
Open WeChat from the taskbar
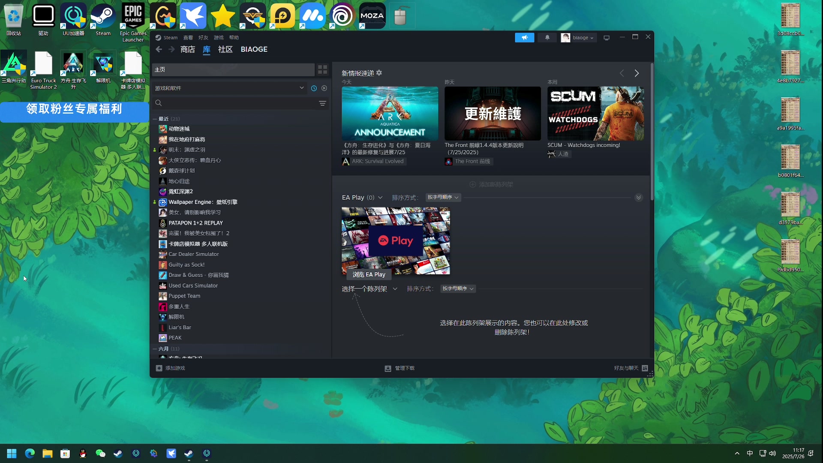pyautogui.click(x=100, y=454)
